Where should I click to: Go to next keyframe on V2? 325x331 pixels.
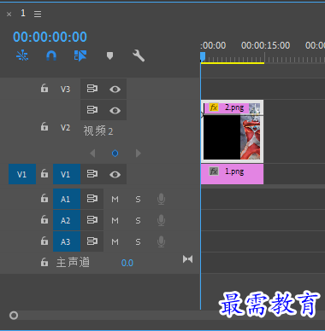[x=139, y=154]
